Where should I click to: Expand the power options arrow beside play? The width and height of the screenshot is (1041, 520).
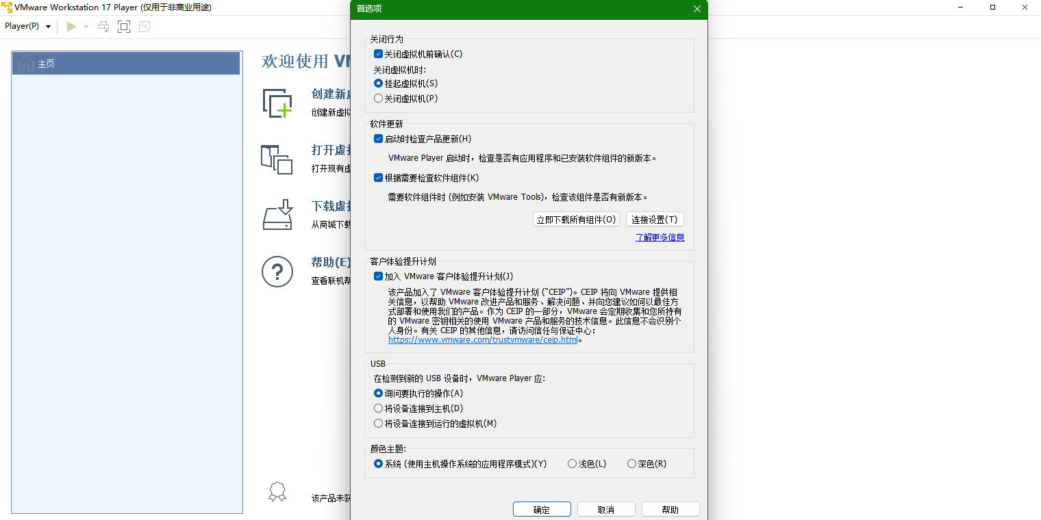[86, 27]
